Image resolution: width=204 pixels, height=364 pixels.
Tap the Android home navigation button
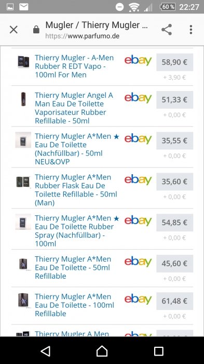[x=102, y=351]
